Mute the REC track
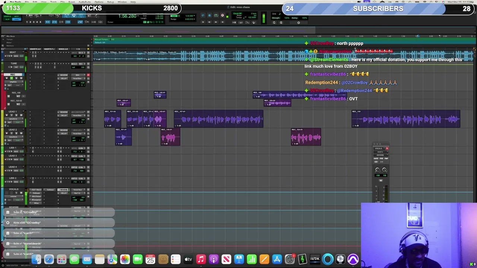Image resolution: width=477 pixels, height=268 pixels. tap(21, 78)
